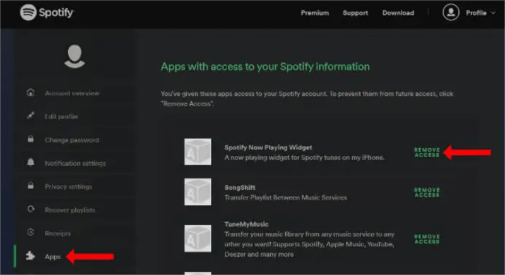The width and height of the screenshot is (505, 275).
Task: Click the home icon beside Account overview
Action: [x=30, y=93]
